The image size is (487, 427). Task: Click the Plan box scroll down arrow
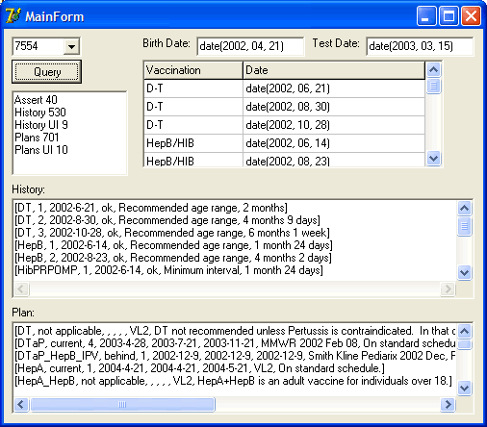pyautogui.click(x=465, y=389)
